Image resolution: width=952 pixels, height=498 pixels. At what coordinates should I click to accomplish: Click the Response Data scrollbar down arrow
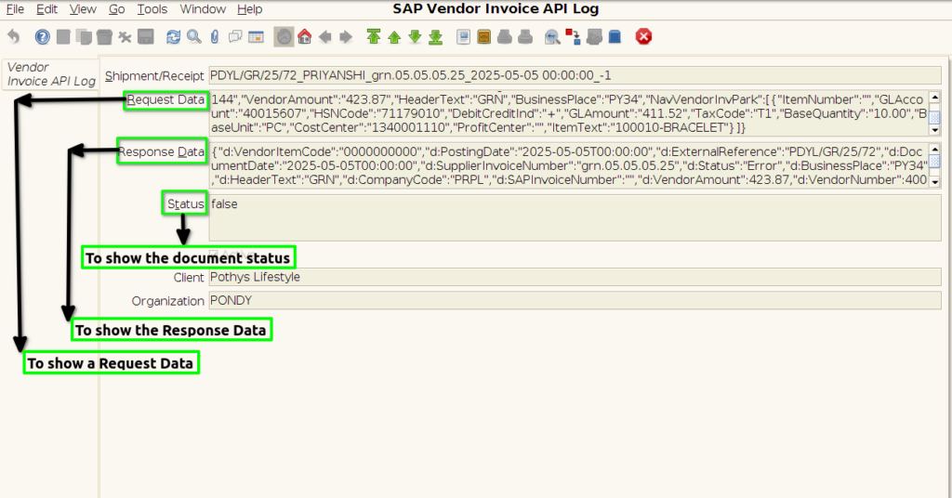coord(935,182)
